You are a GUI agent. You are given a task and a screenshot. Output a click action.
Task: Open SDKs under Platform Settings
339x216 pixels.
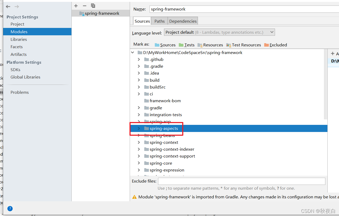[15, 70]
